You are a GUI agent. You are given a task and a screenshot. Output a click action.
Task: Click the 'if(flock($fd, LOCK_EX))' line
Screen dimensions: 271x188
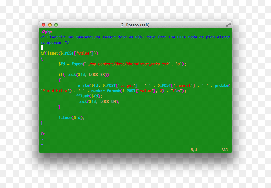point(84,75)
